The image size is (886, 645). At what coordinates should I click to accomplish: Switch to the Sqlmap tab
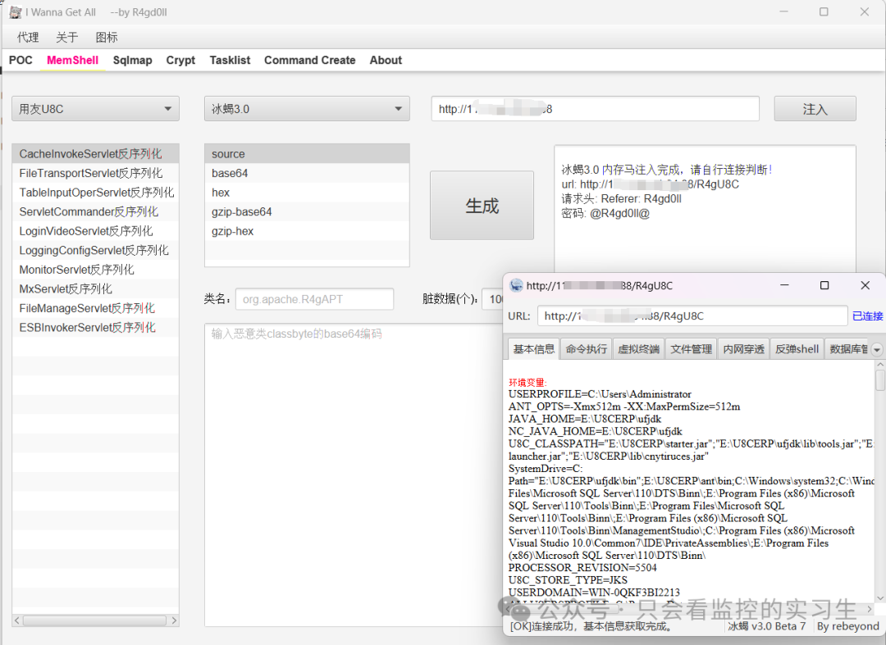point(132,60)
